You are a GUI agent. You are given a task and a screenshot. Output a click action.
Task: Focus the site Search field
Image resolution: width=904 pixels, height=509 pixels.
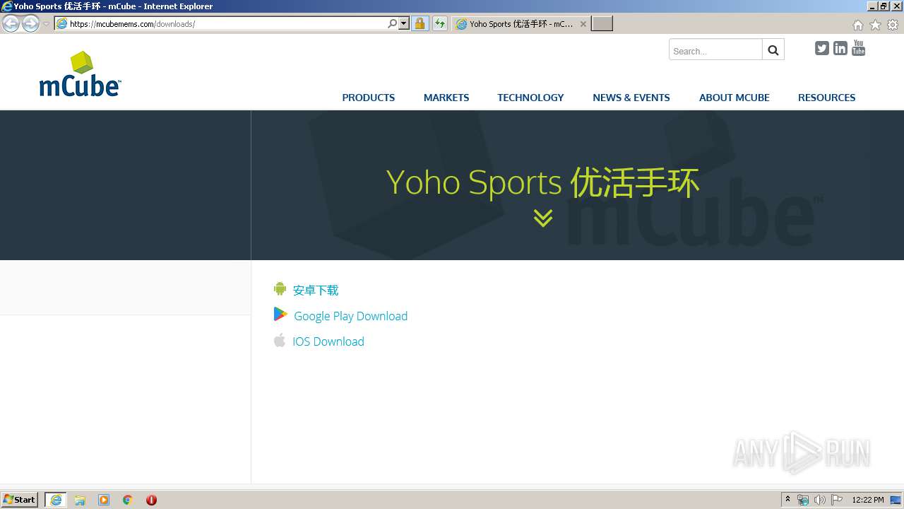click(715, 50)
